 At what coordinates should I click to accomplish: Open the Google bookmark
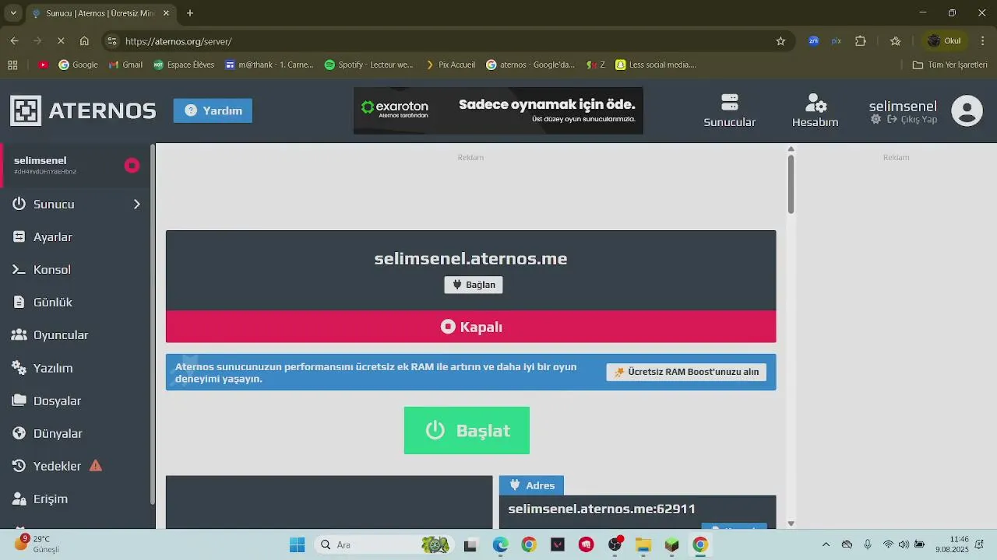point(78,65)
